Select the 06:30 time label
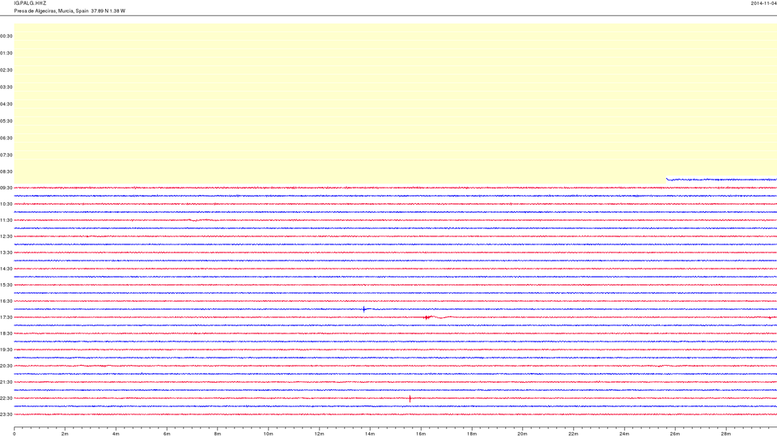The image size is (777, 437). pyautogui.click(x=6, y=138)
